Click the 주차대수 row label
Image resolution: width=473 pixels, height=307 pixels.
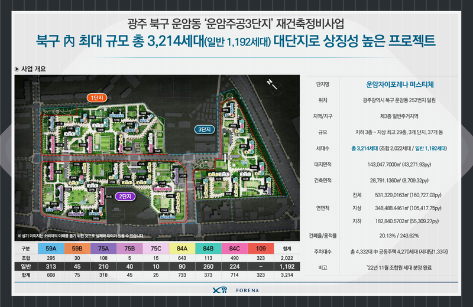322,252
